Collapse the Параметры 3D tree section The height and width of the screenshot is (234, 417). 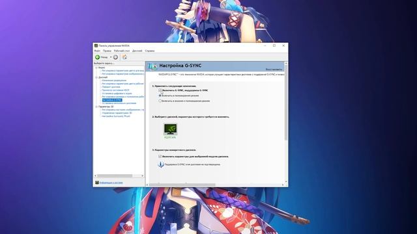(x=96, y=107)
